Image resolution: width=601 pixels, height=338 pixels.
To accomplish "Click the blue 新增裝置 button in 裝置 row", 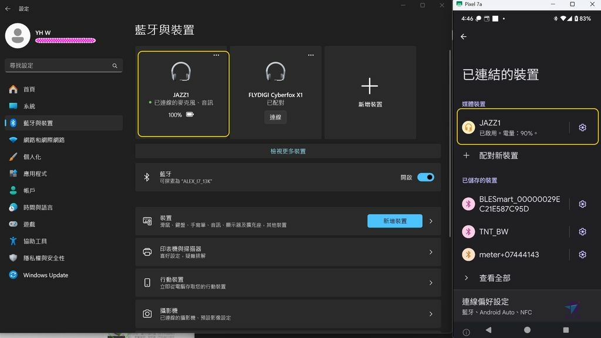I will pos(395,221).
